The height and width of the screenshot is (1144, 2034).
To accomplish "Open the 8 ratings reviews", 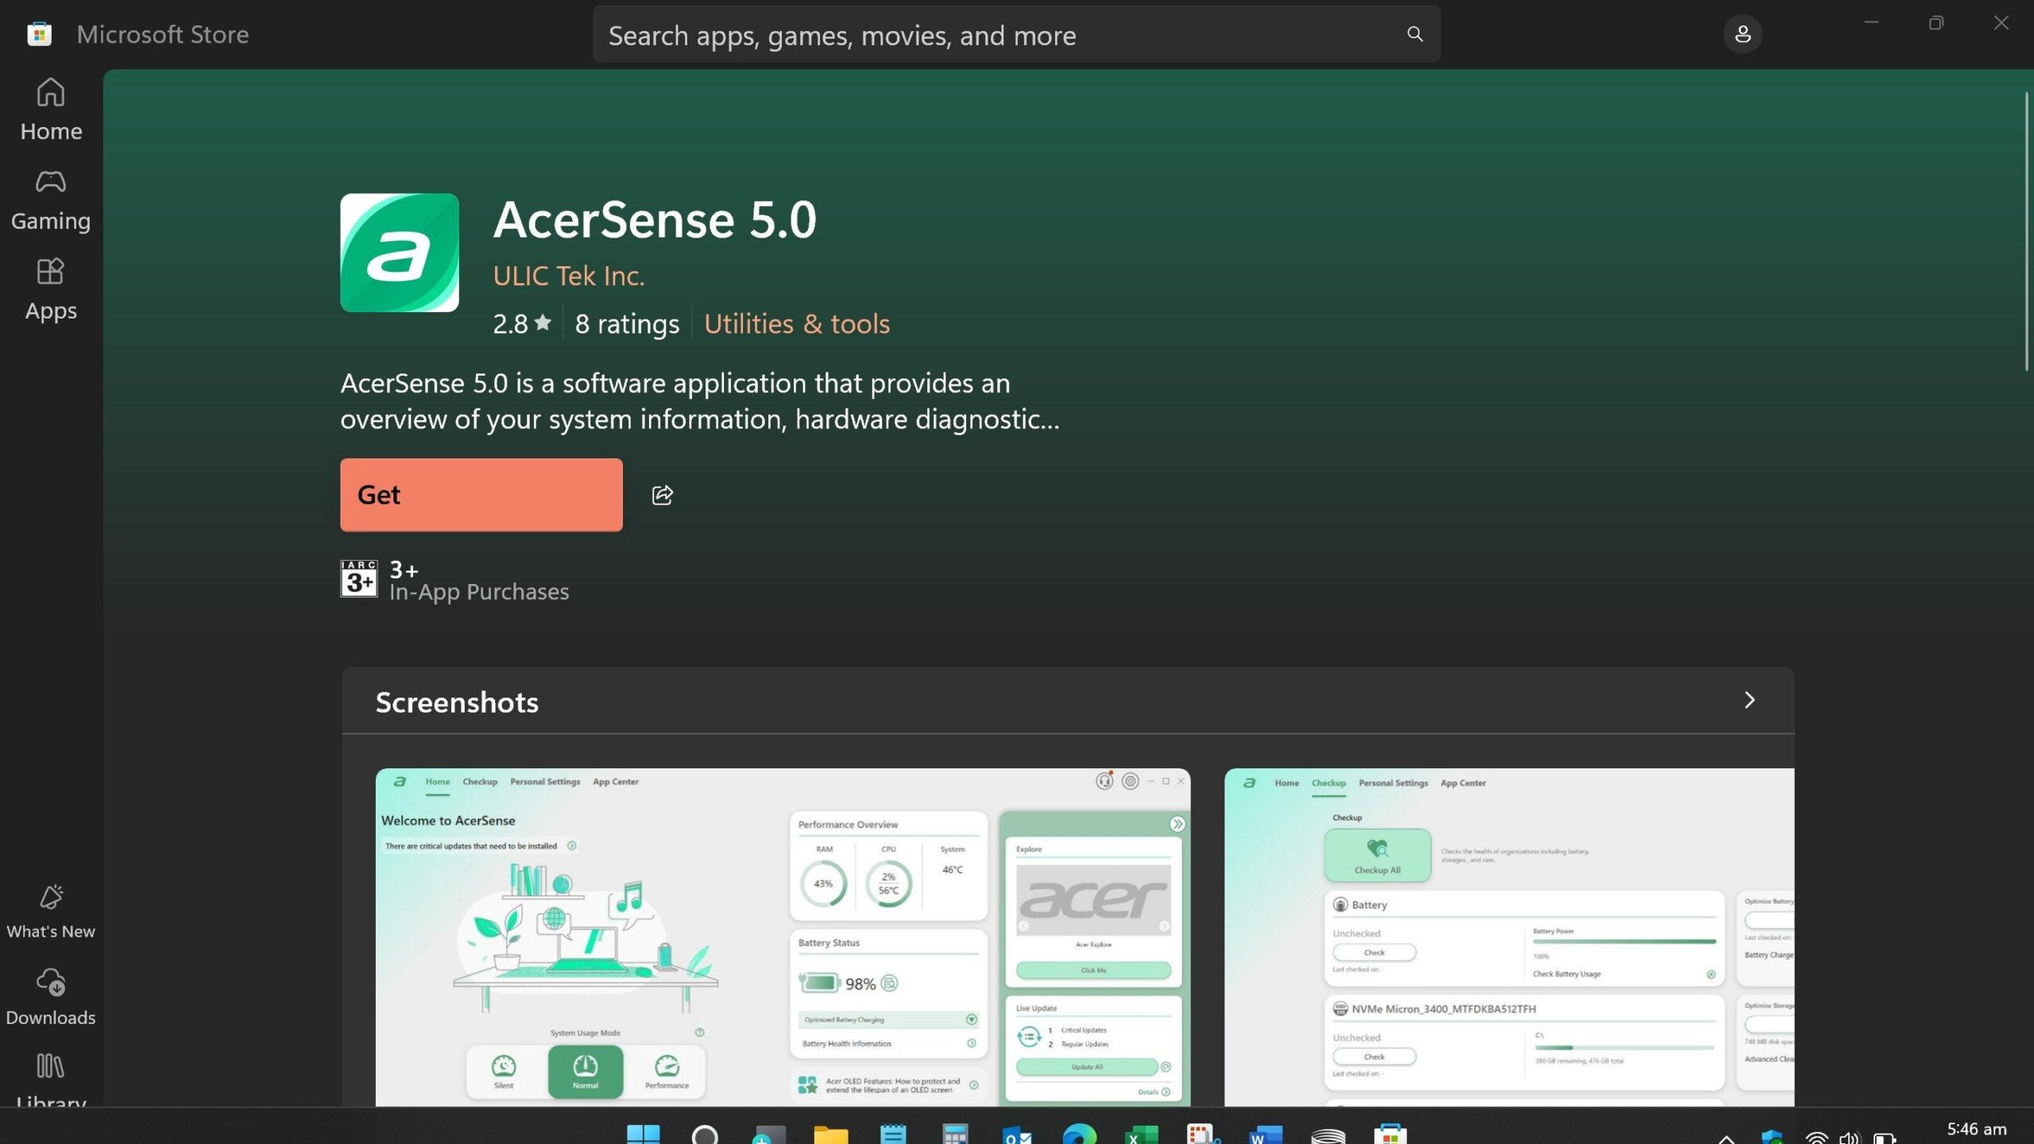I will click(627, 323).
